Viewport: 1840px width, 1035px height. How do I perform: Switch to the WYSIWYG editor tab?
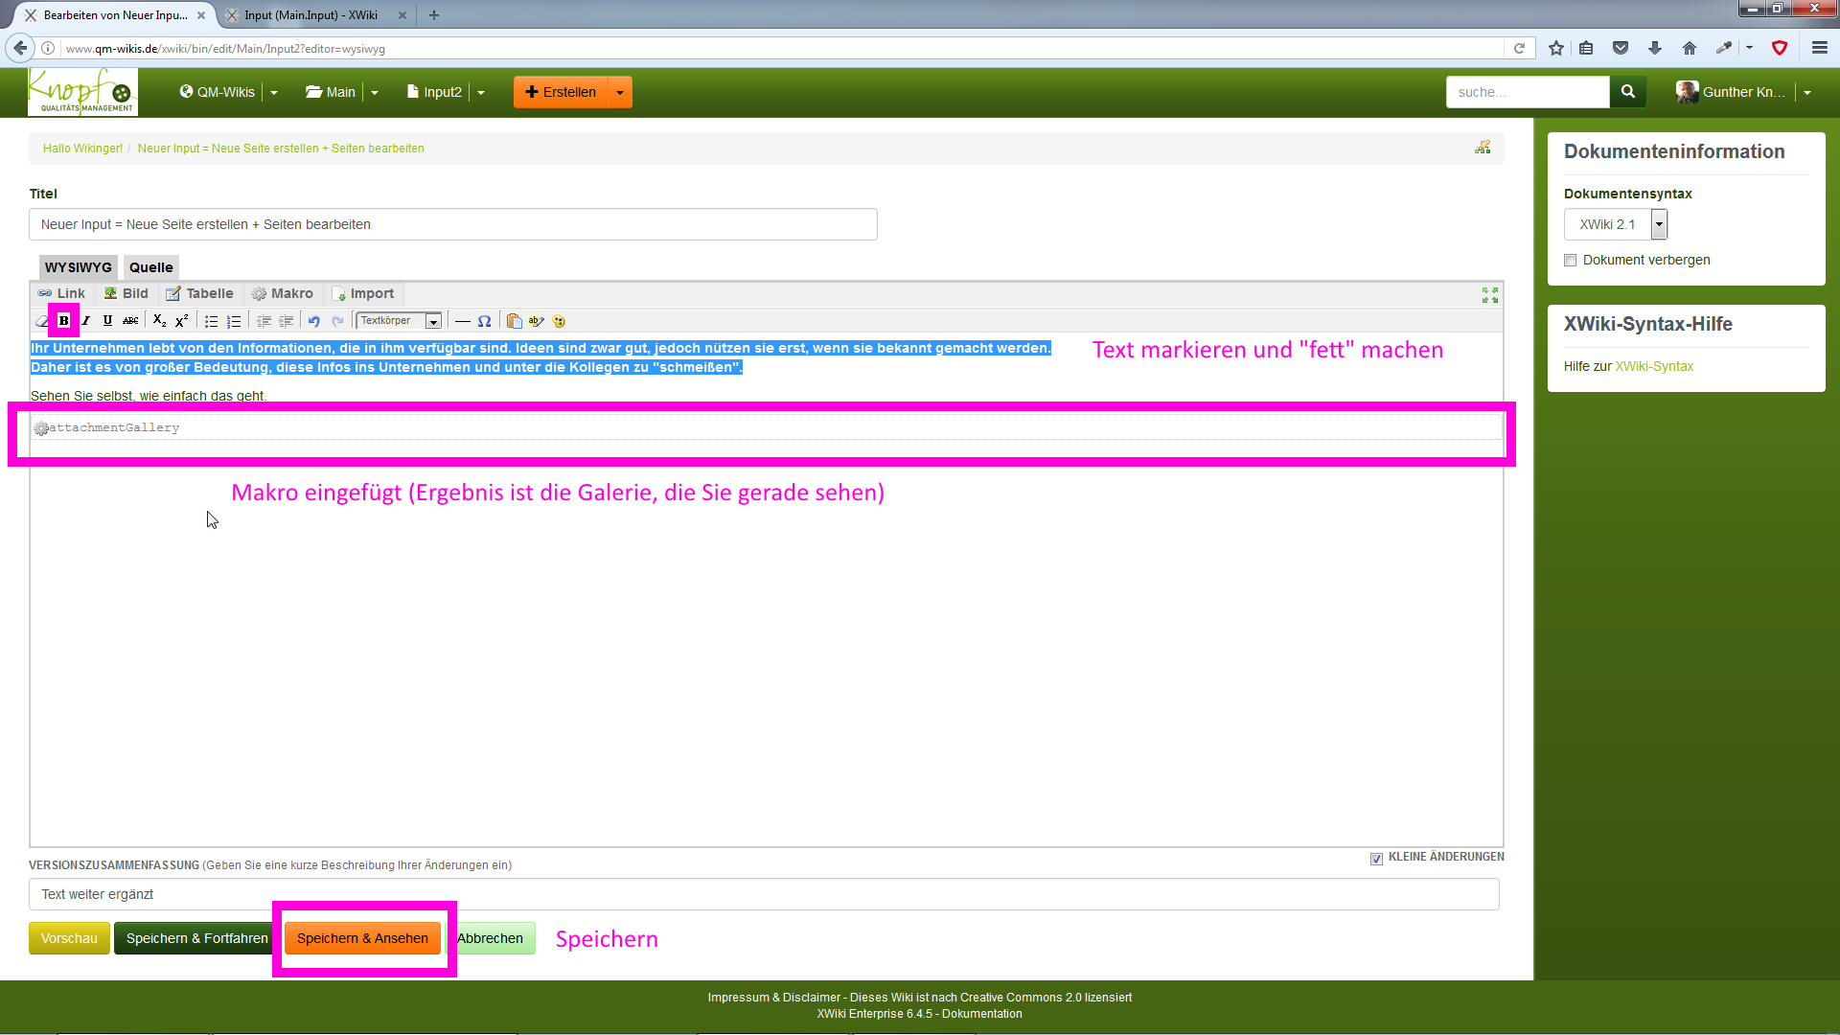(78, 267)
